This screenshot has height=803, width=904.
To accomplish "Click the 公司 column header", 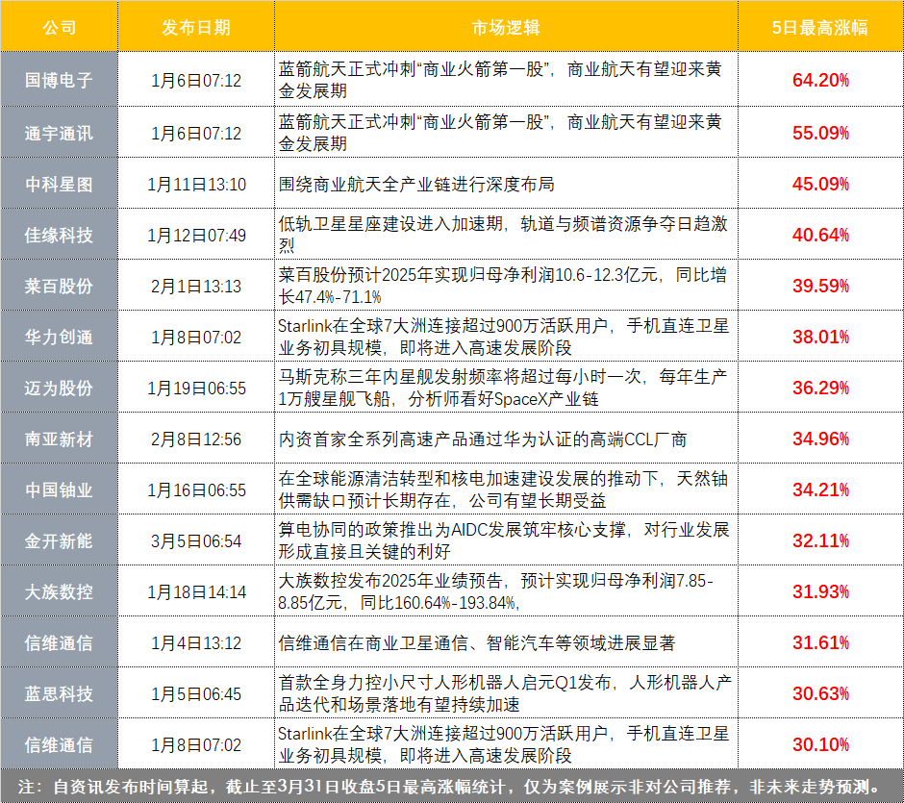I will point(59,27).
